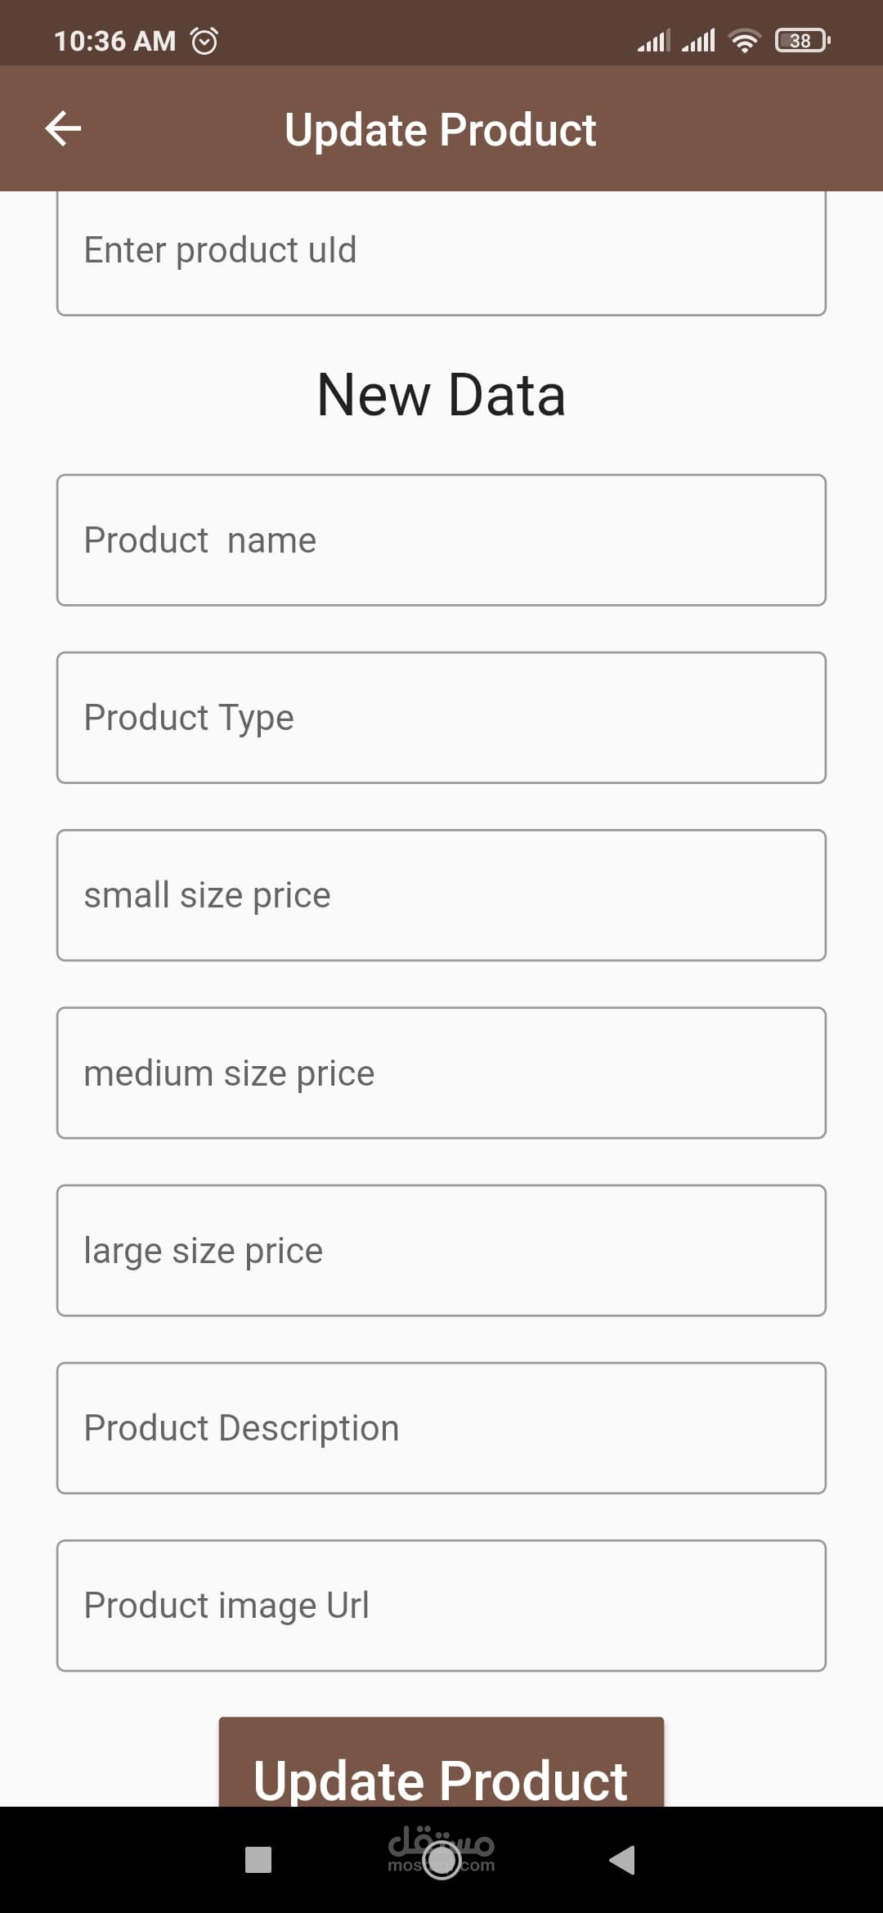Tap the Update Product header title
This screenshot has height=1913, width=883.
(441, 130)
